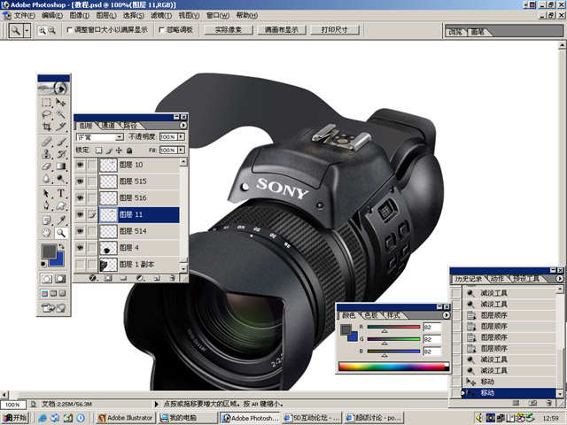Open Fill slider arrow in Layers panel

click(x=181, y=150)
